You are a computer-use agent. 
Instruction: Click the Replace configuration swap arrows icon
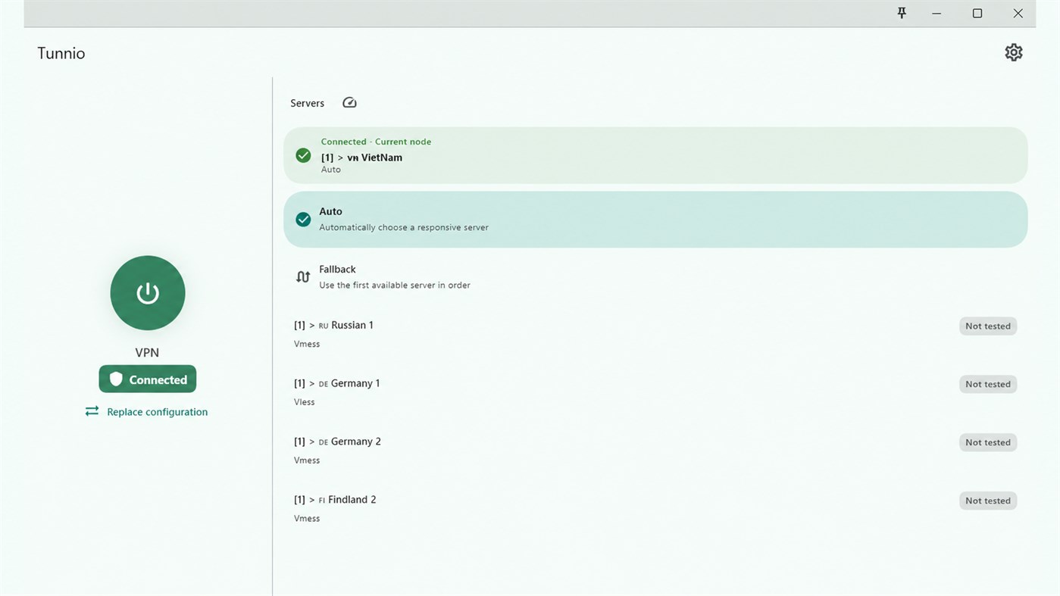click(92, 411)
